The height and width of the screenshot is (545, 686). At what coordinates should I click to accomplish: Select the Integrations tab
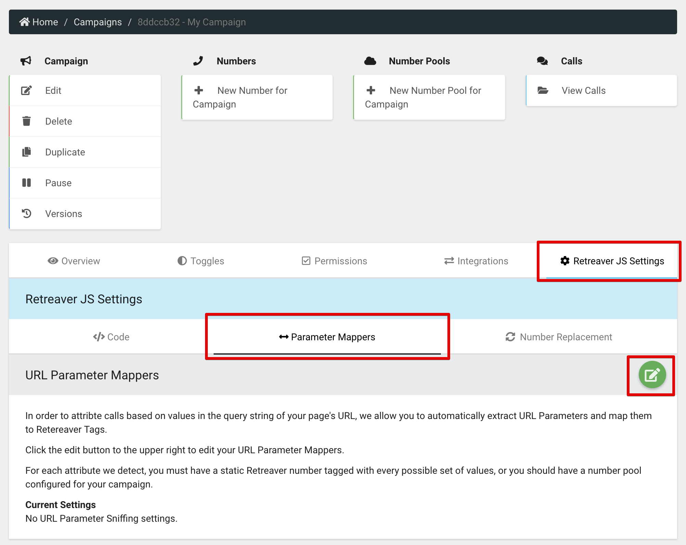click(476, 261)
